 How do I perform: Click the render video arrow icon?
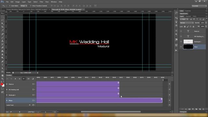(11, 112)
